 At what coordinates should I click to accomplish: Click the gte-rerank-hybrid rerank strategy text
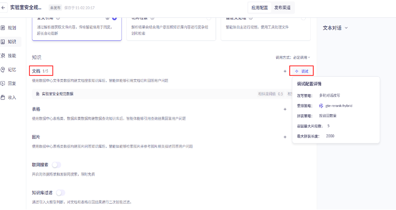click(x=339, y=106)
